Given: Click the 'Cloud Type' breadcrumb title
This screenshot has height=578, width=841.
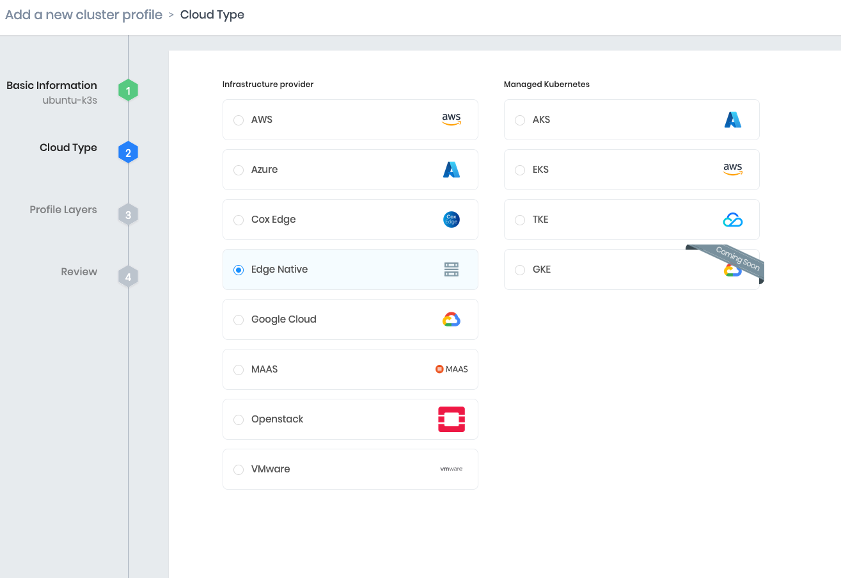Looking at the screenshot, I should [x=212, y=15].
